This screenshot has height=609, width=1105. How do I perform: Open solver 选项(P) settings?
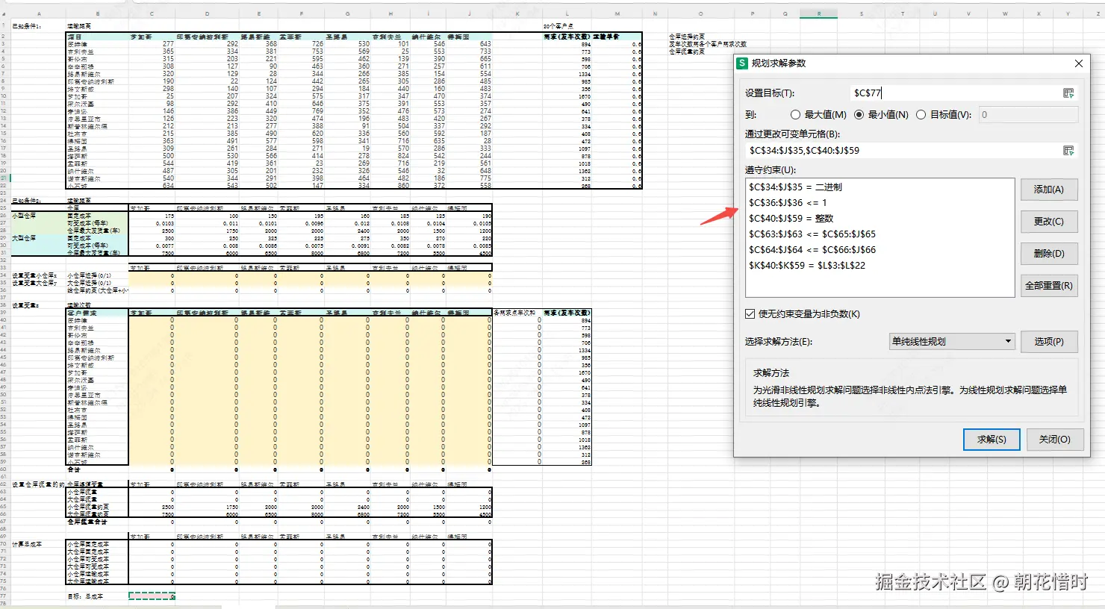[x=1048, y=341]
